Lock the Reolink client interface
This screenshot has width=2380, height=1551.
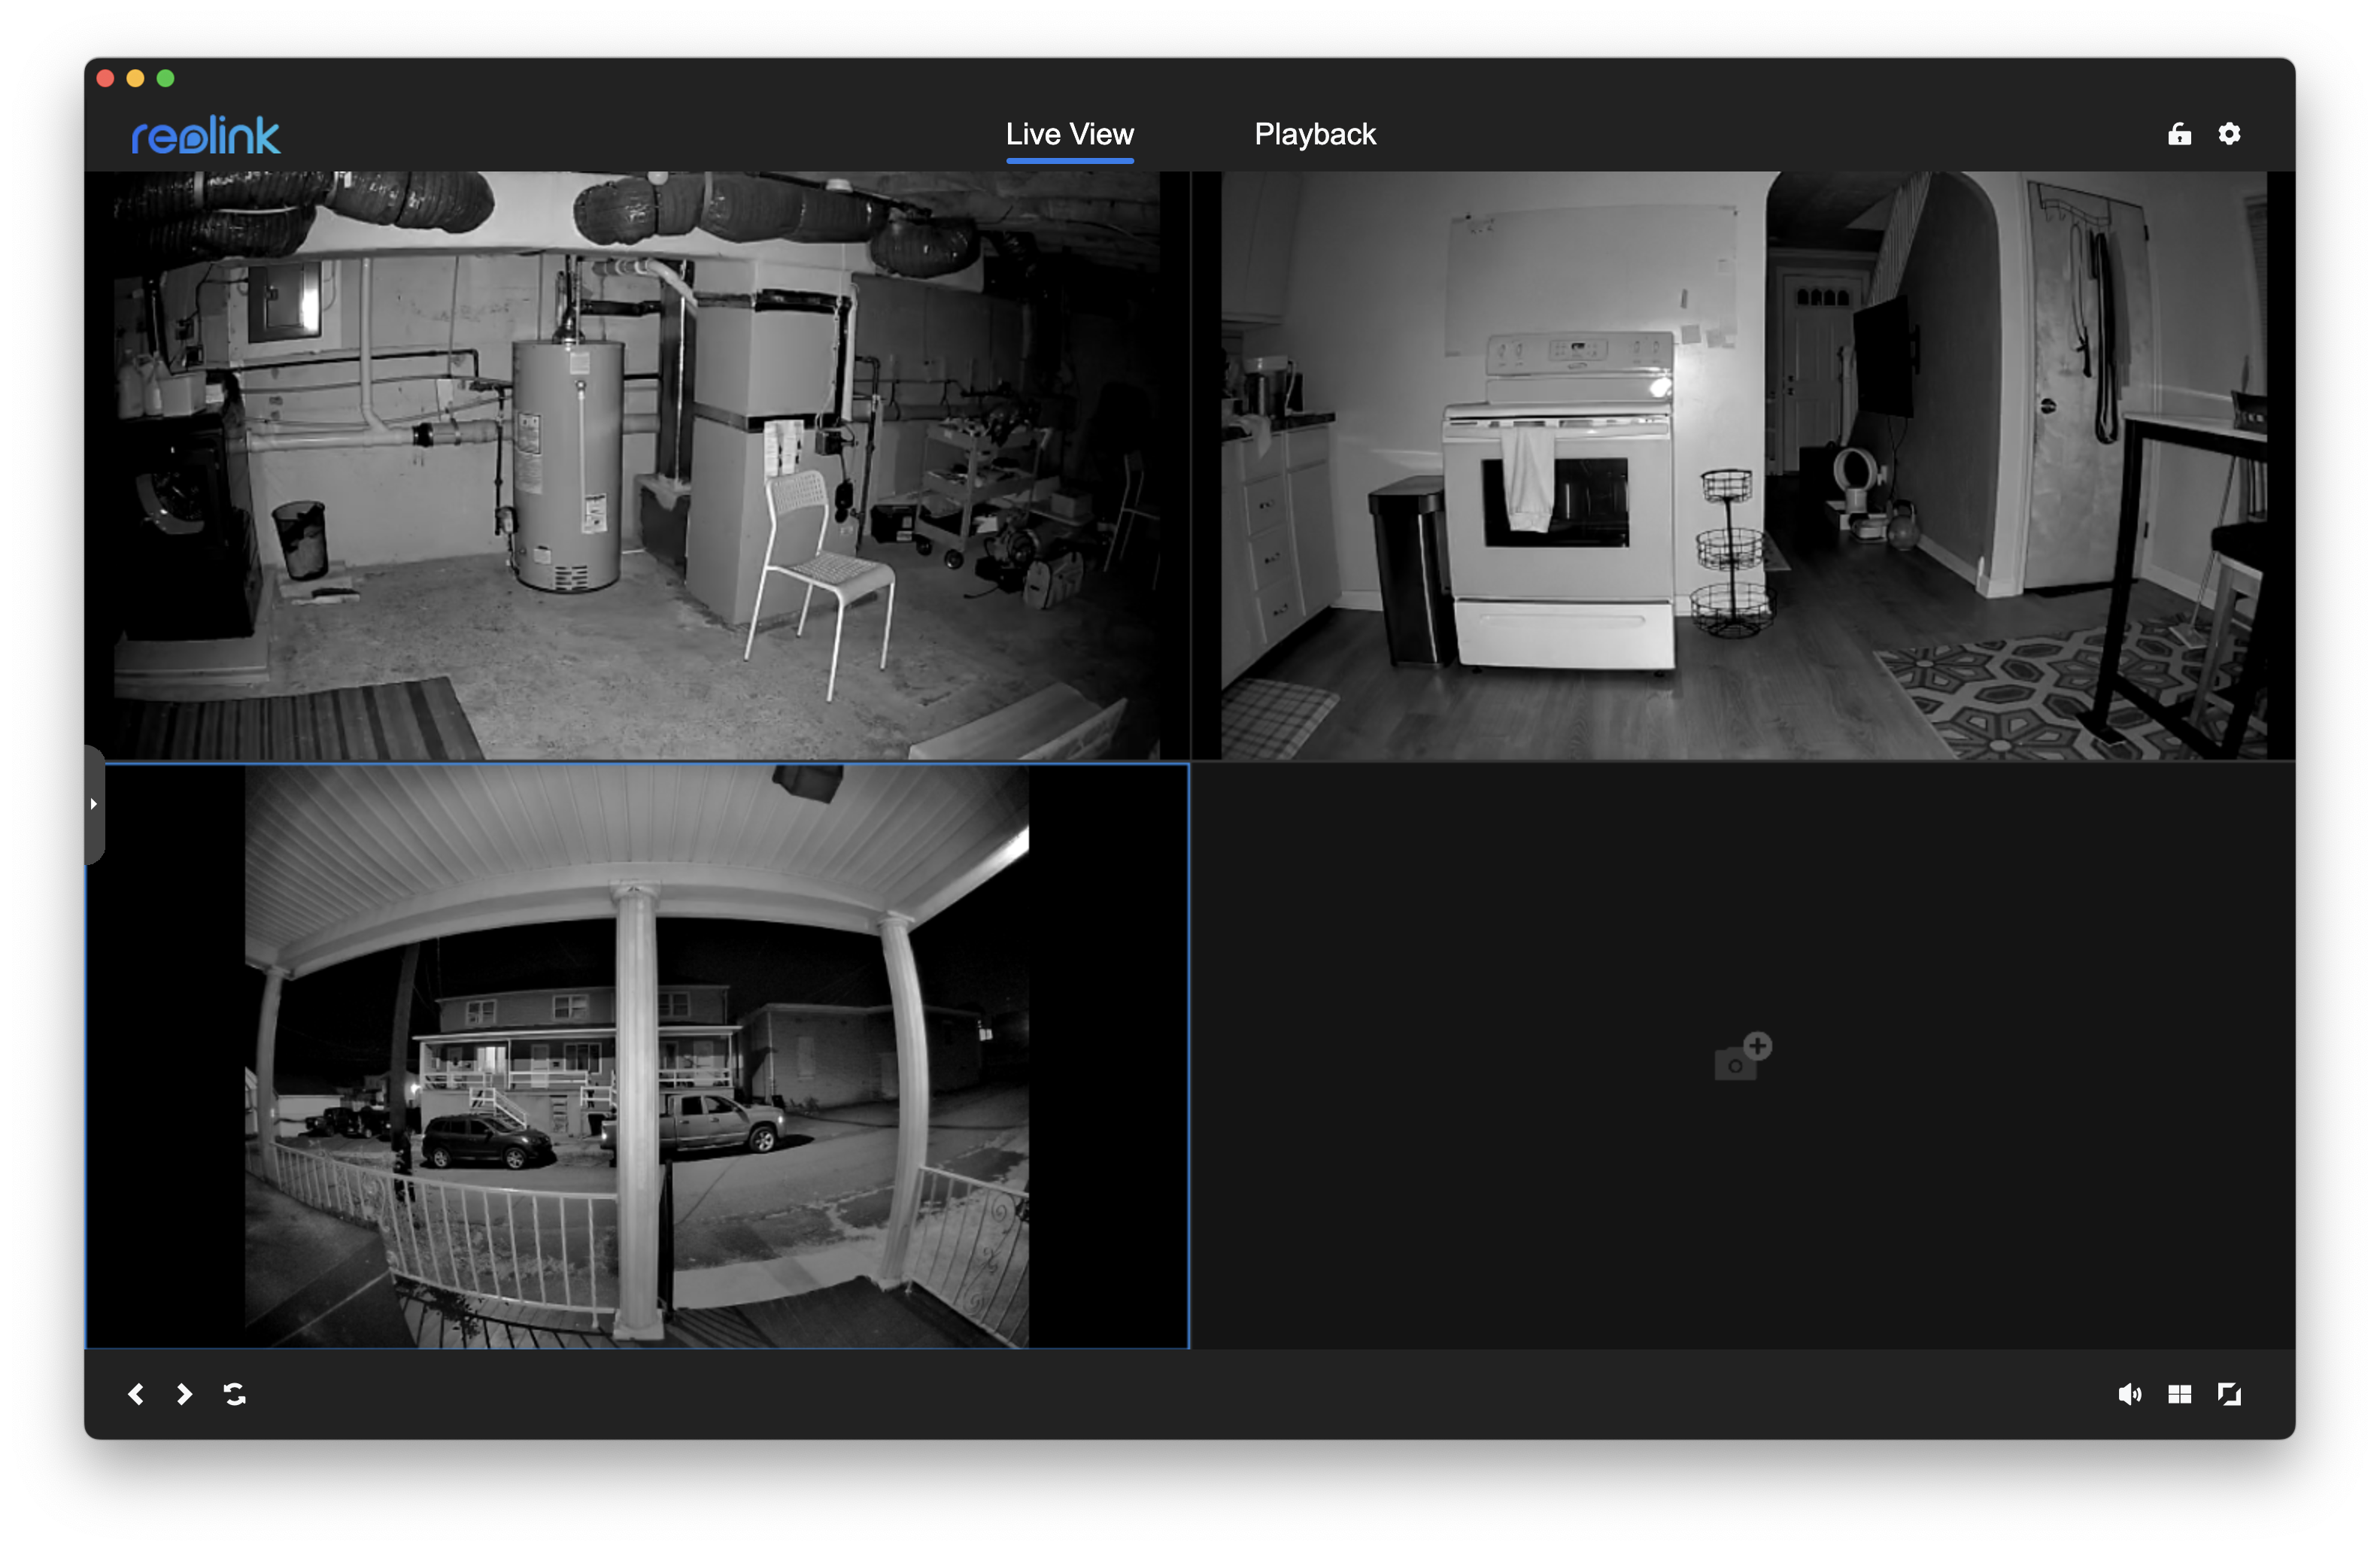pos(2179,133)
